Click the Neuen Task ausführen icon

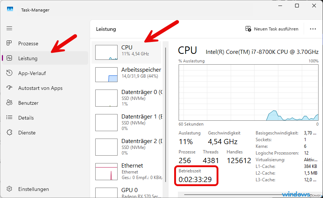[248, 29]
